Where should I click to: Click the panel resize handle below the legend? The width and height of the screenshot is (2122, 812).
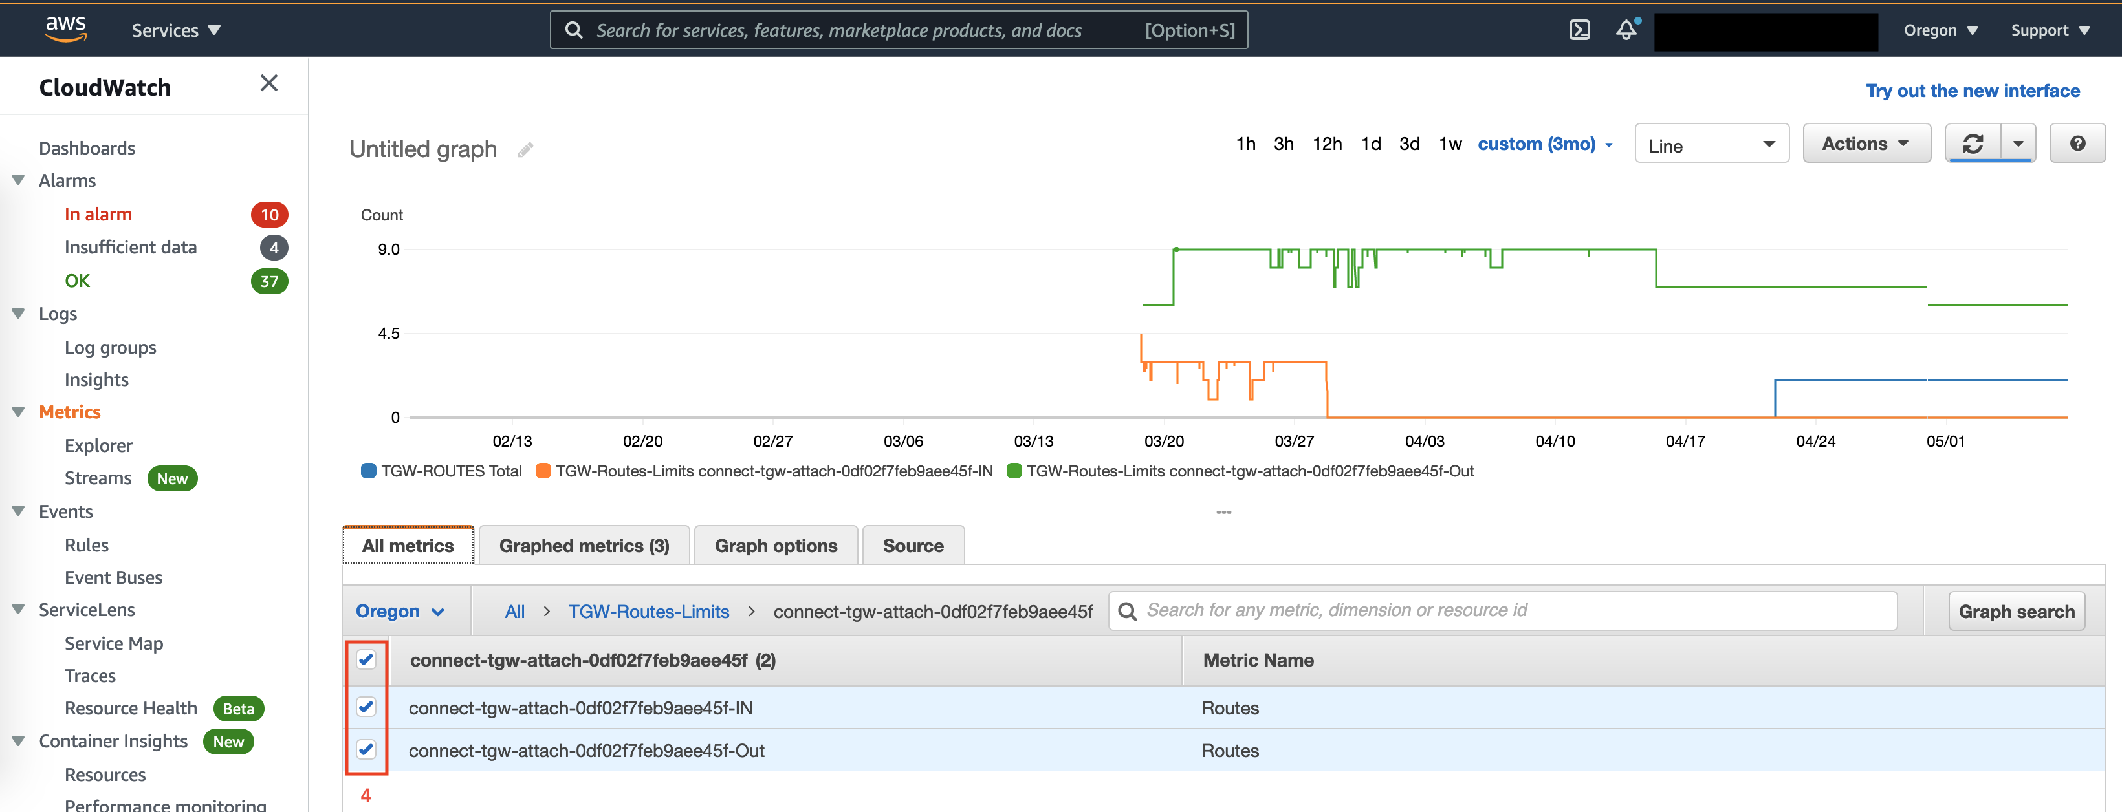click(x=1223, y=512)
